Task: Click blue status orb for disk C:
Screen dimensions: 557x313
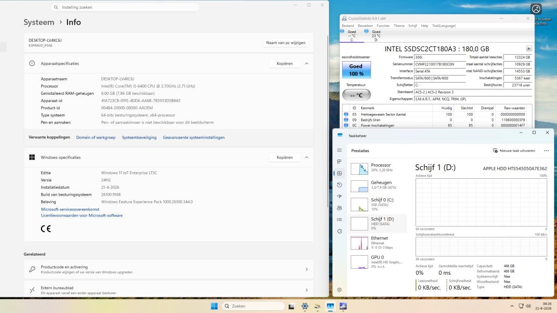Action: tap(342, 31)
